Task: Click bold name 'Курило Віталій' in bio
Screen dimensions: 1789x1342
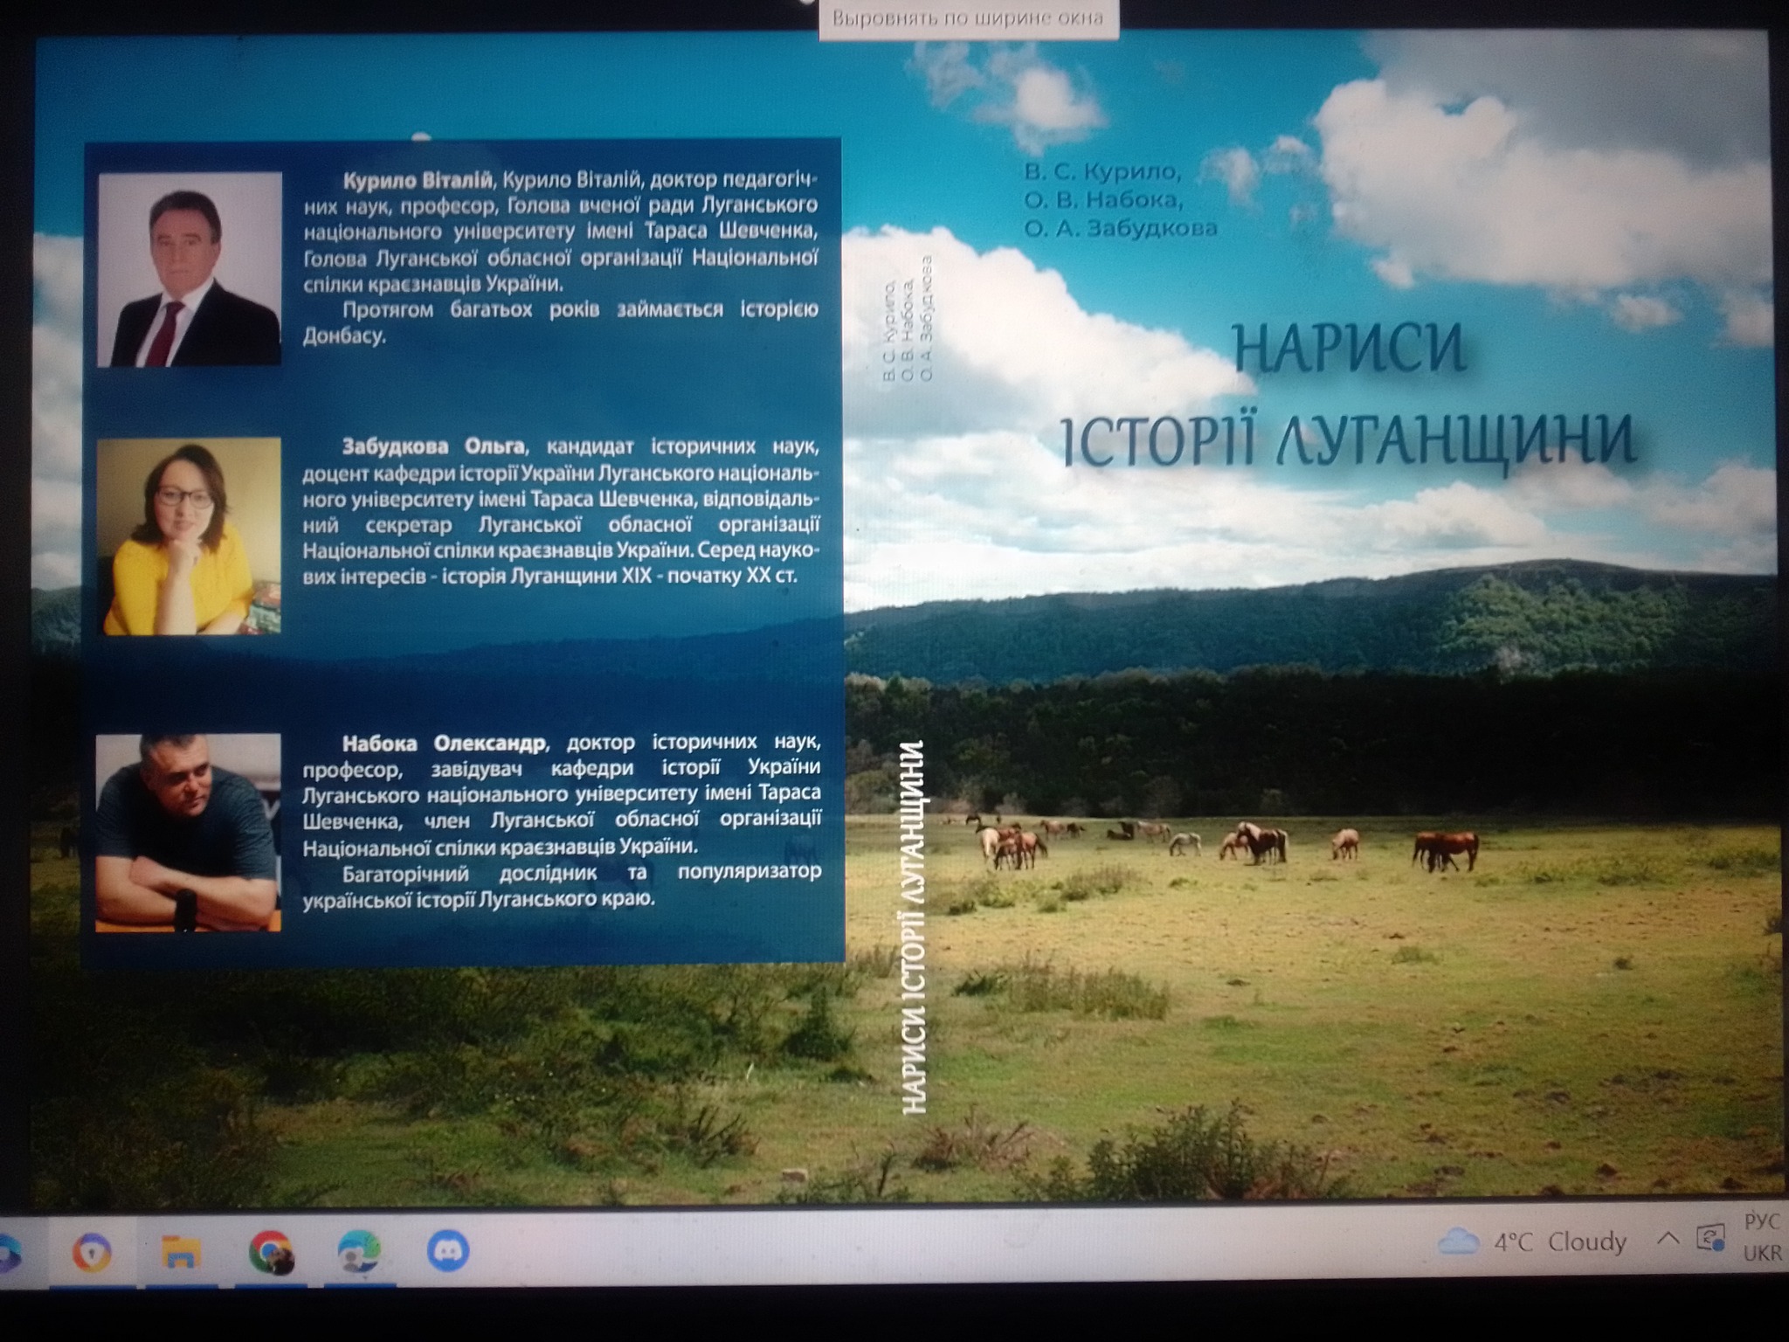Action: tap(418, 181)
